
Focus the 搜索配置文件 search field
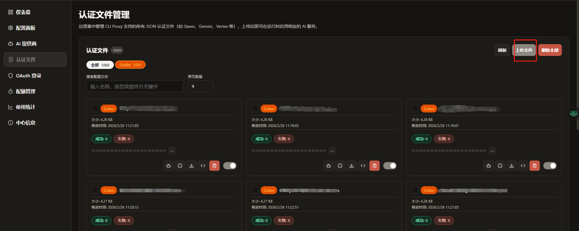tap(134, 86)
